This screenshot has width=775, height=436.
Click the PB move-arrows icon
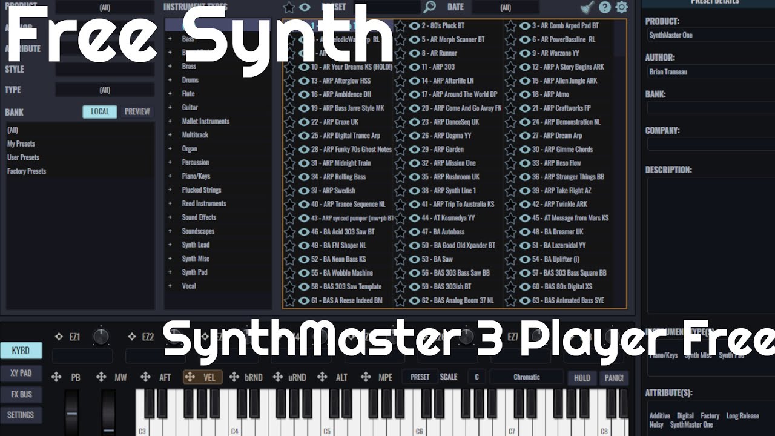click(x=56, y=377)
